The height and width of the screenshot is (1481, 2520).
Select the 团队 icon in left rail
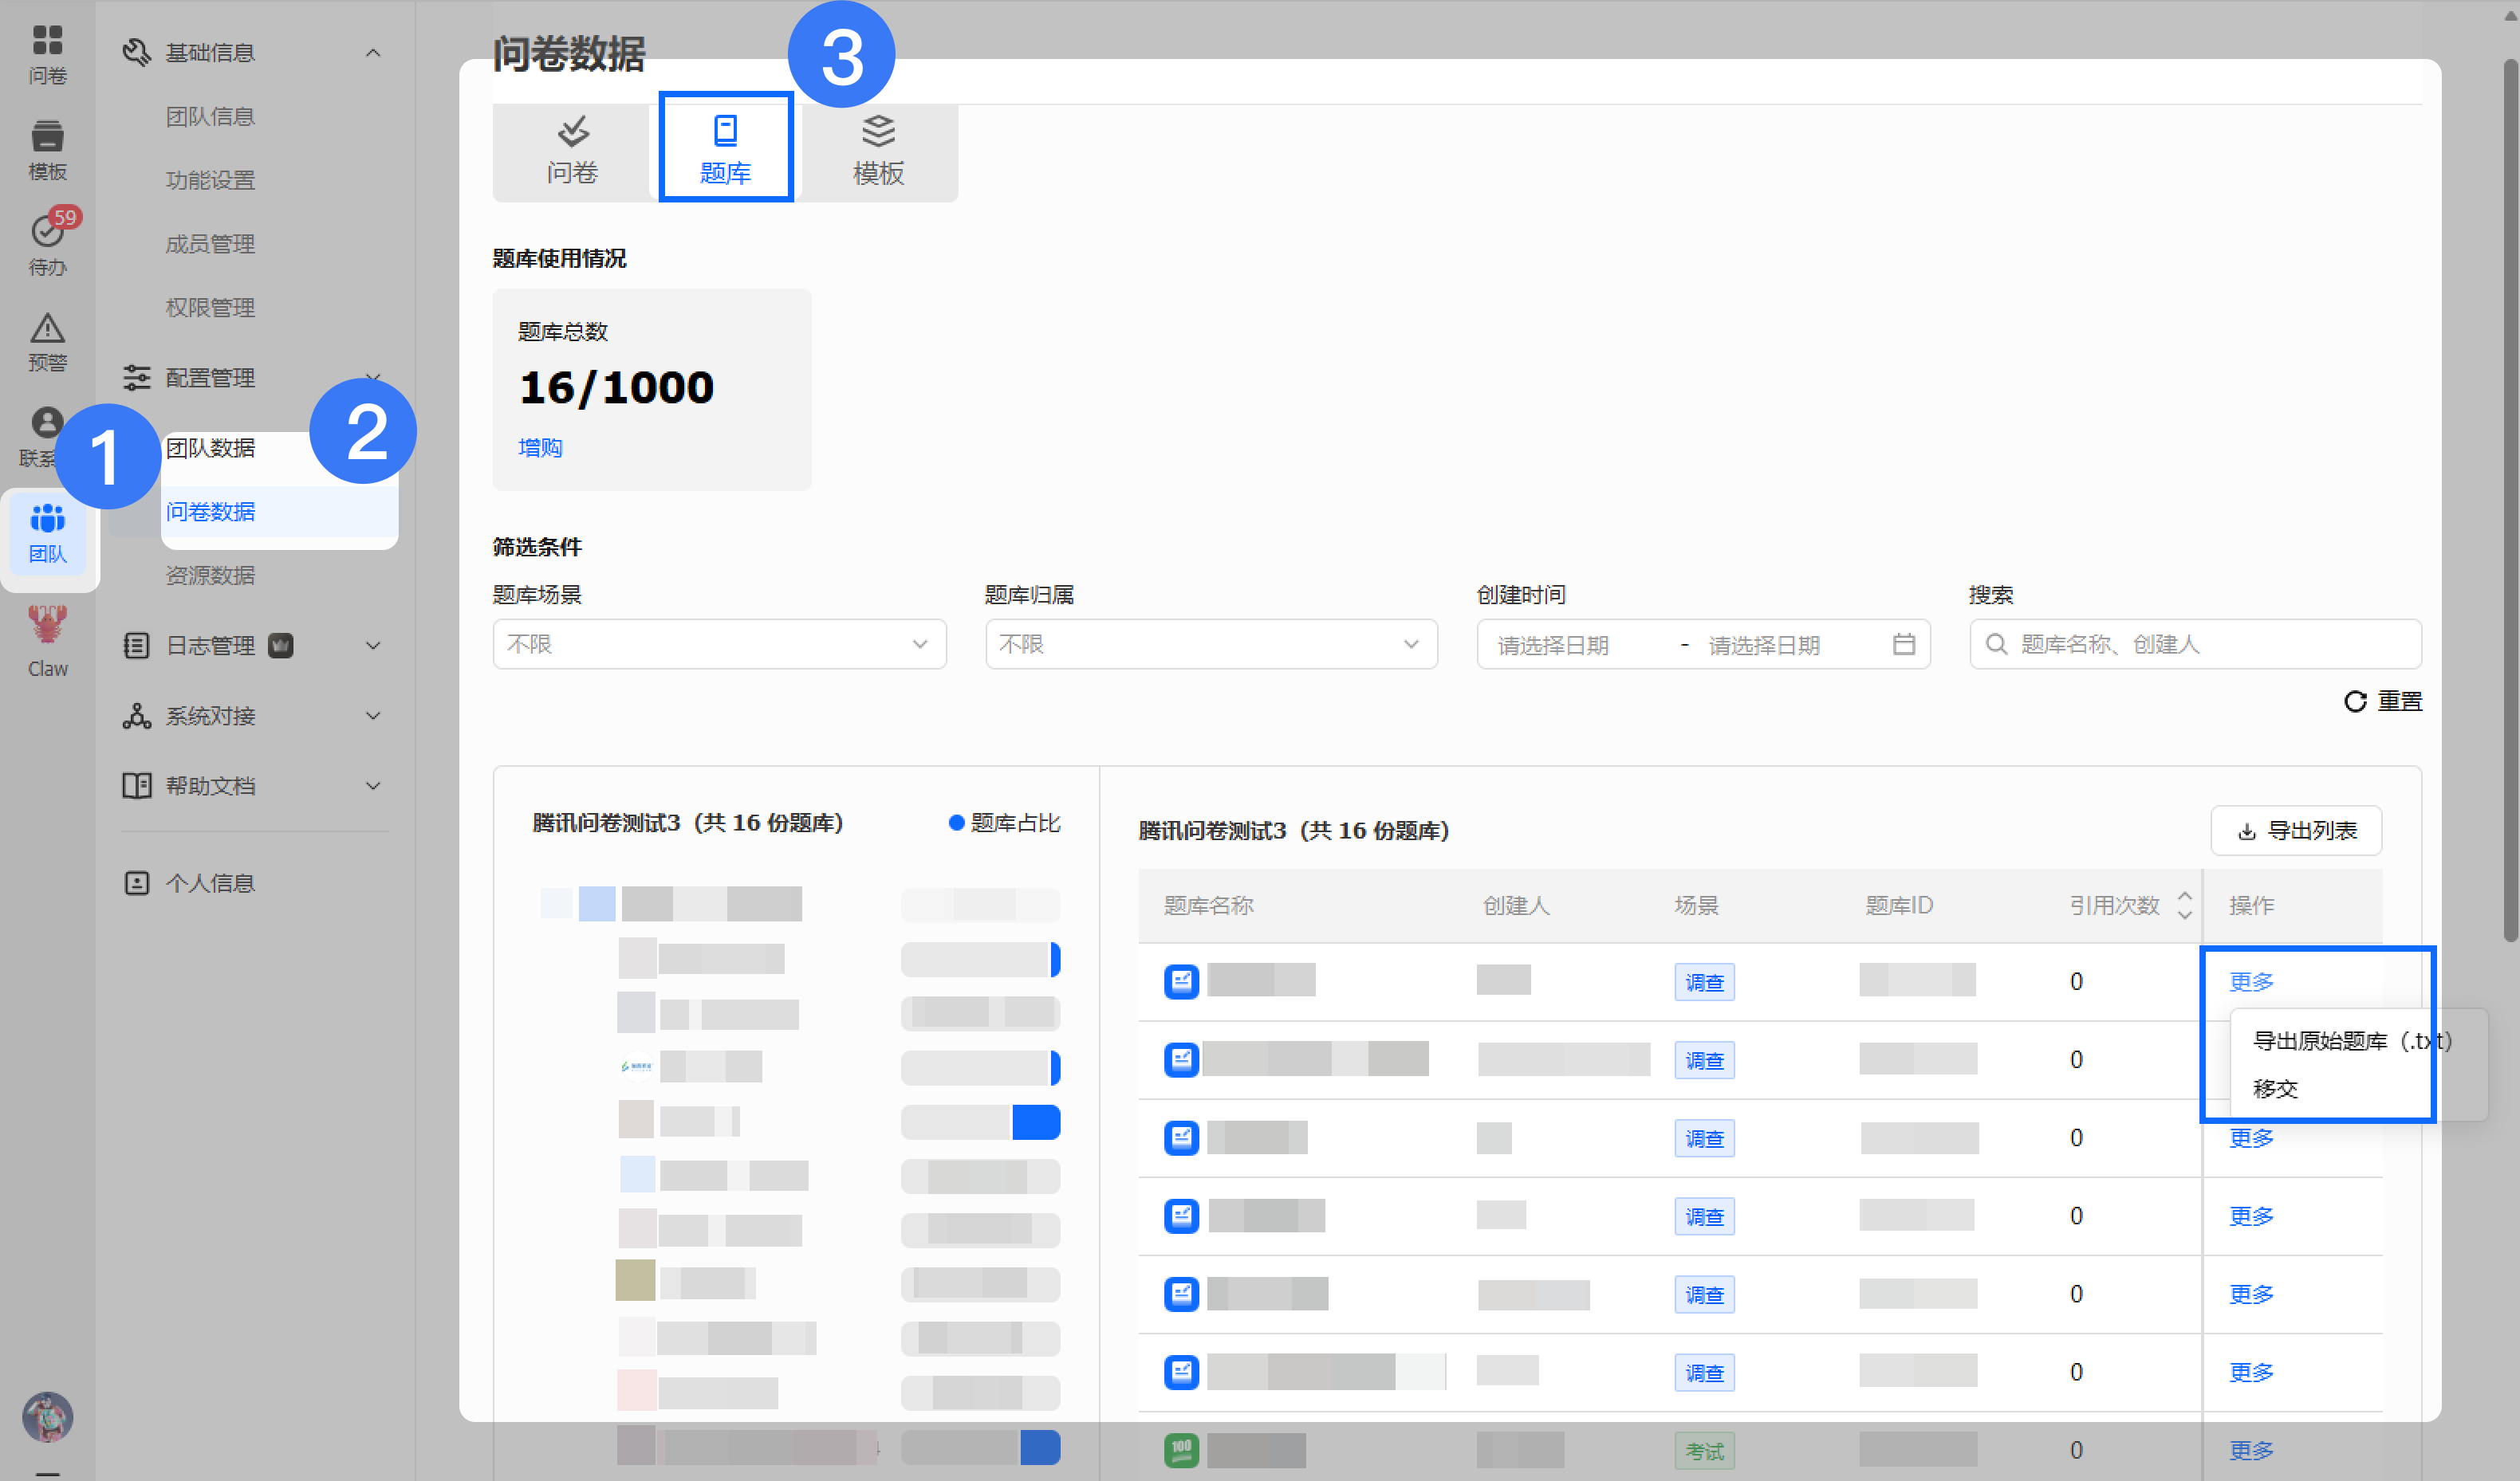[47, 533]
